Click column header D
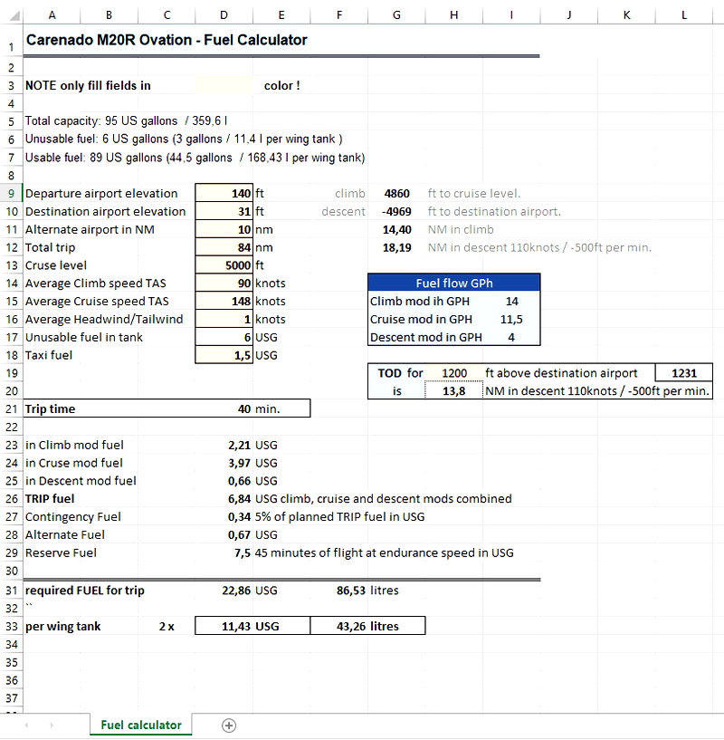 [224, 14]
